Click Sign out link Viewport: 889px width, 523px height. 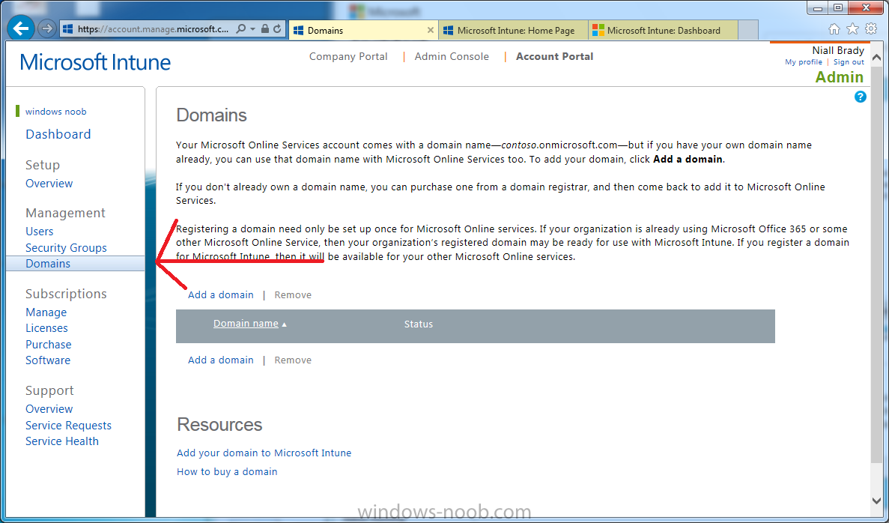pos(849,62)
